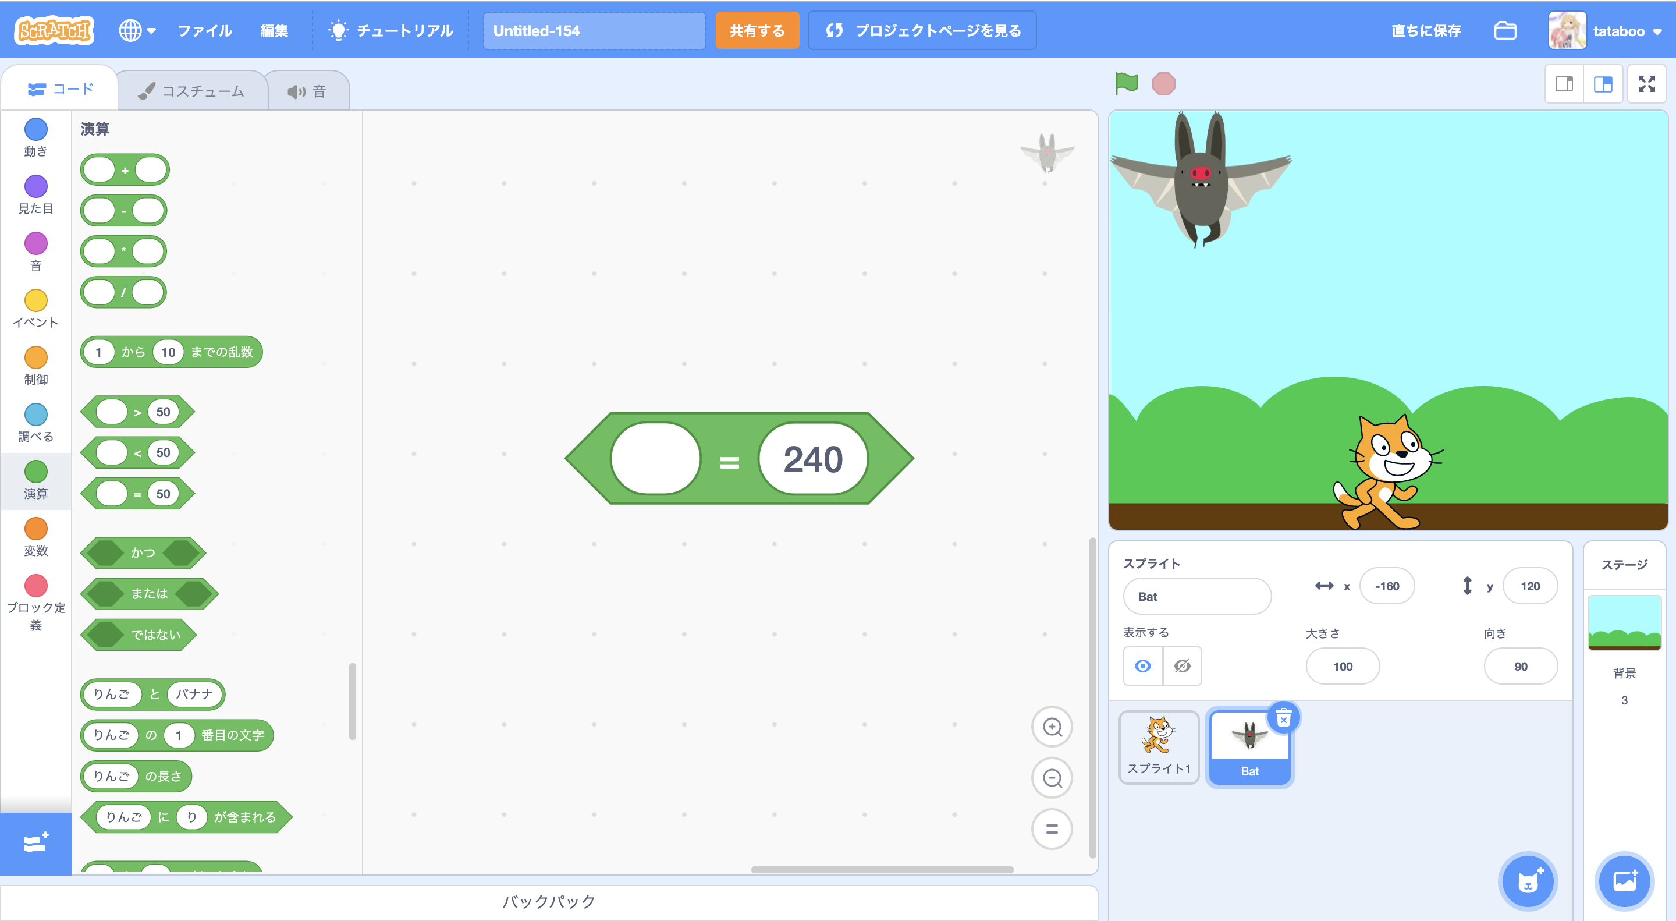Click the green flag to run project
1676x921 pixels.
click(x=1125, y=84)
